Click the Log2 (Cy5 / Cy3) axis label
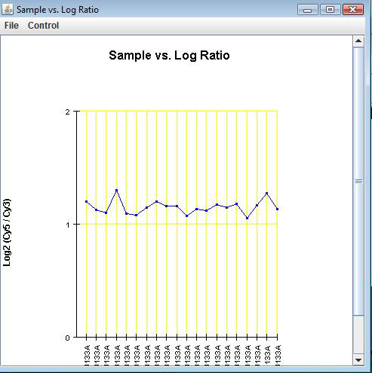The height and width of the screenshot is (373, 372). [7, 232]
